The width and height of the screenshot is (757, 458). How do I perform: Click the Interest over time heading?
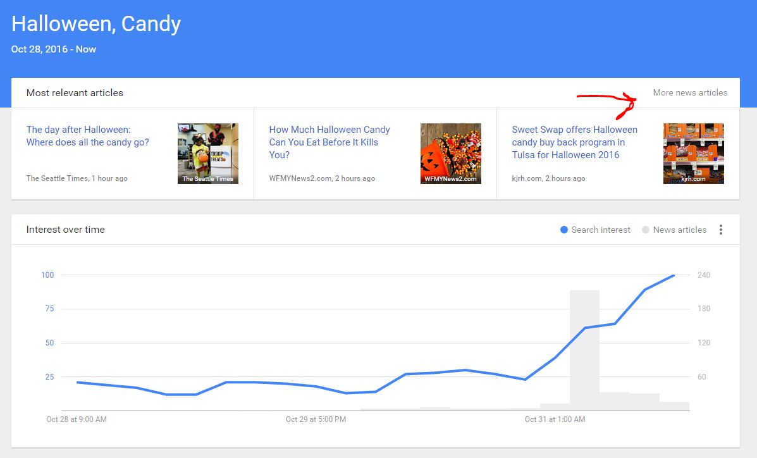tap(66, 230)
